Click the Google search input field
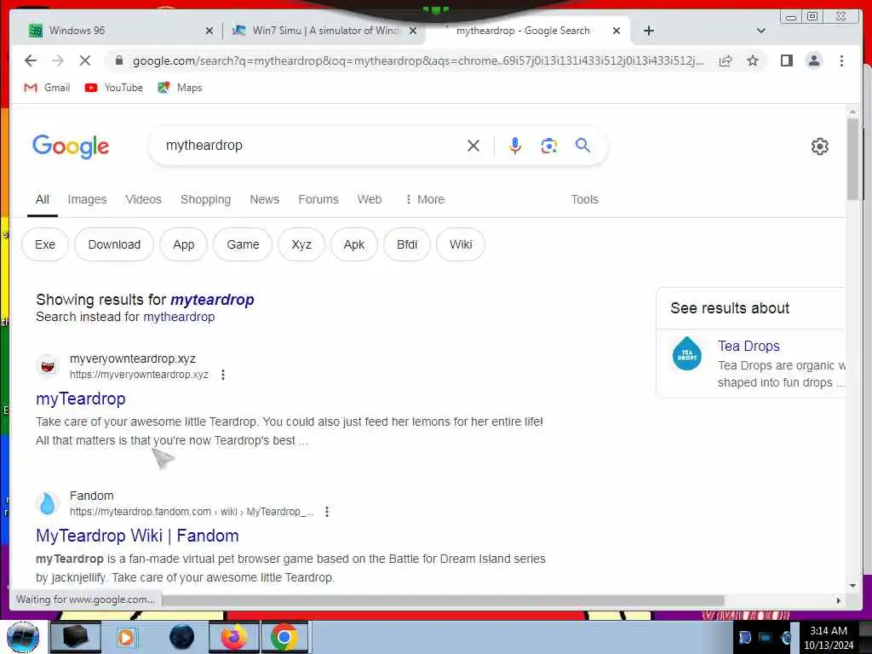The height and width of the screenshot is (654, 872). point(312,146)
